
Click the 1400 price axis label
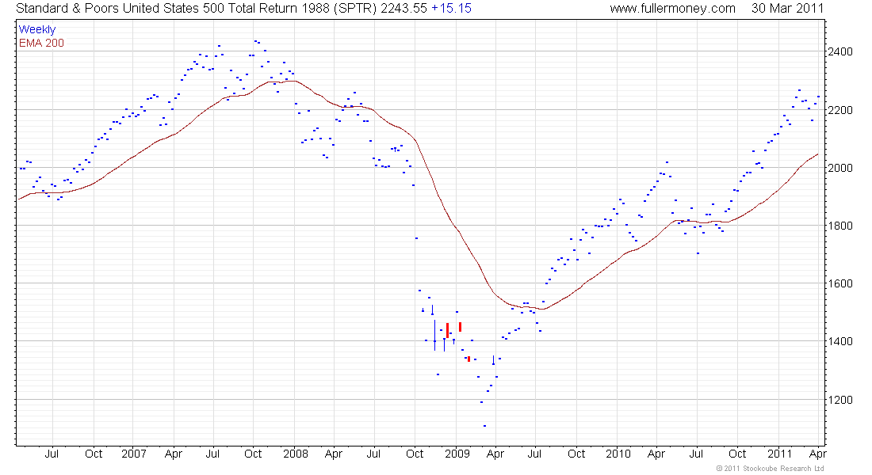point(840,341)
